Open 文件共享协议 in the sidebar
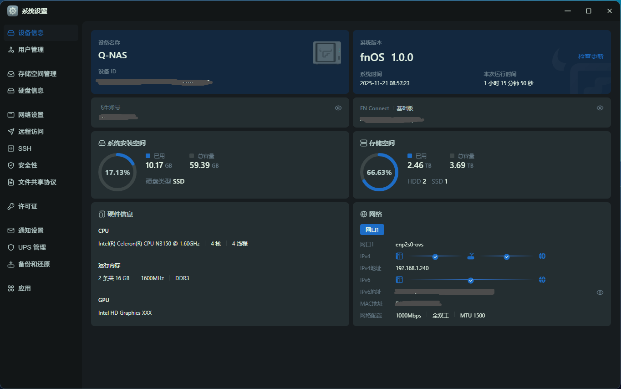621x389 pixels. click(37, 182)
